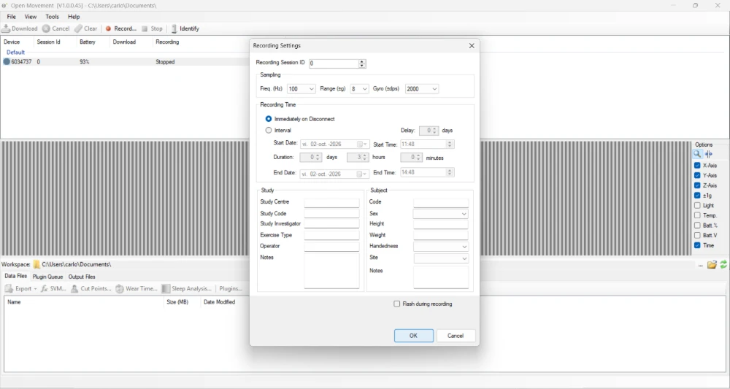The height and width of the screenshot is (389, 730).
Task: Open the Start Date calendar picker
Action: coord(362,145)
